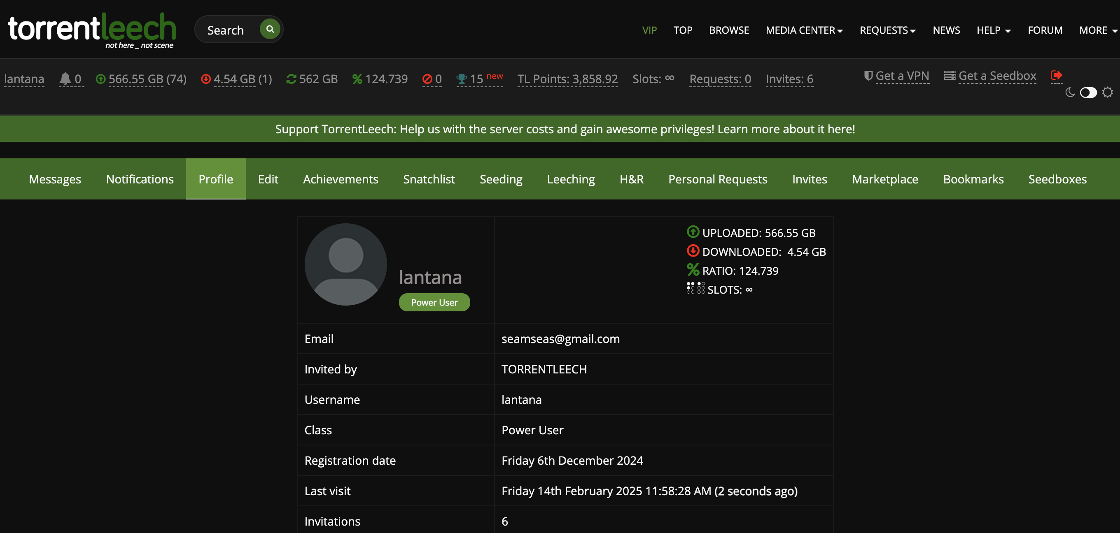Open the Marketplace tab
1120x533 pixels.
click(x=885, y=179)
